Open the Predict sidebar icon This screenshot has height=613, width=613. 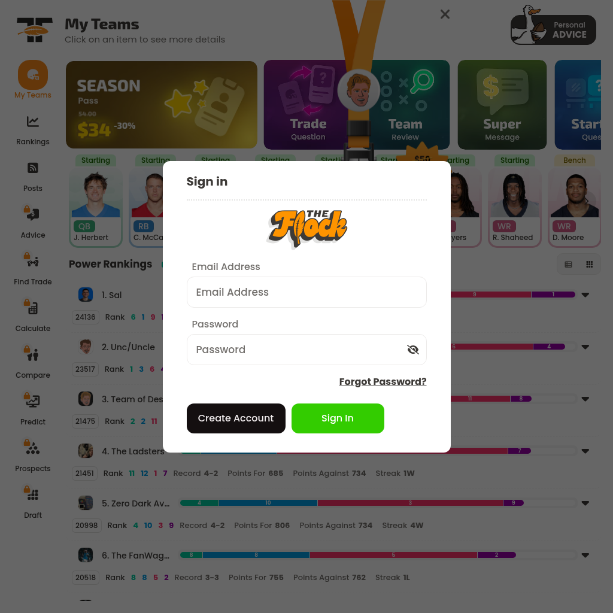click(x=33, y=402)
